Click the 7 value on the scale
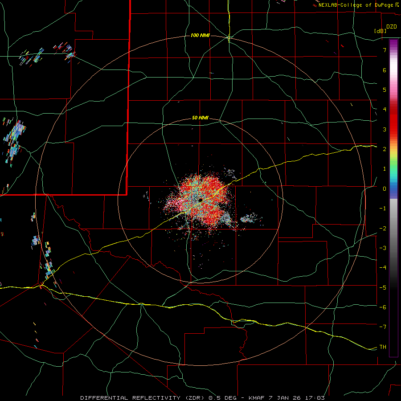 (385, 50)
